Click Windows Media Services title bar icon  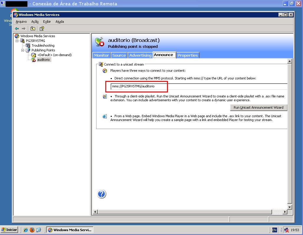(16, 15)
